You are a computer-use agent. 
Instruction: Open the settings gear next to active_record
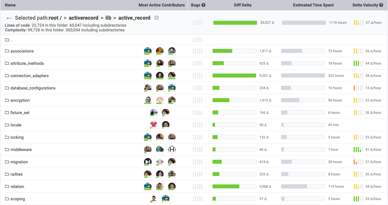click(157, 18)
